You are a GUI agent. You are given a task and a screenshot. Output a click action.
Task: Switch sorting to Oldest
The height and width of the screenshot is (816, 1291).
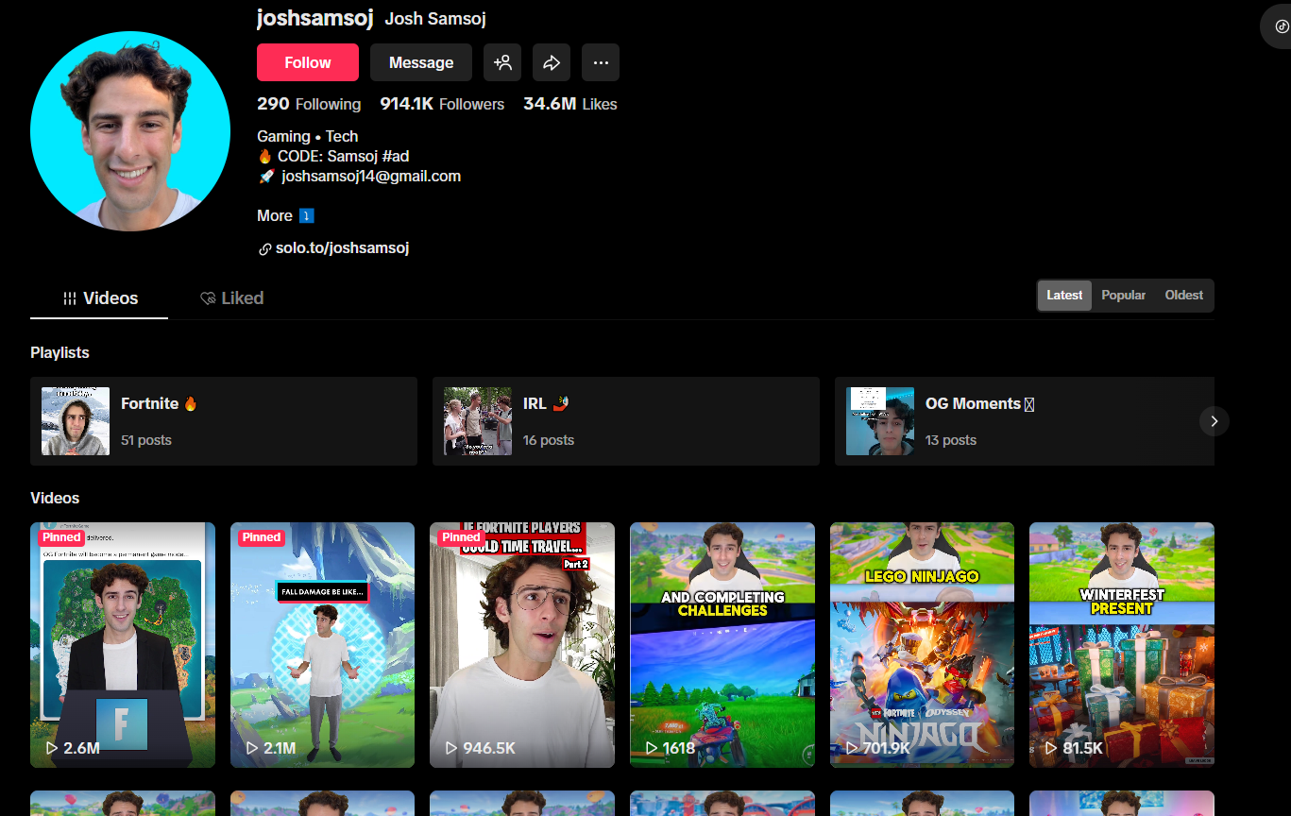tap(1182, 295)
